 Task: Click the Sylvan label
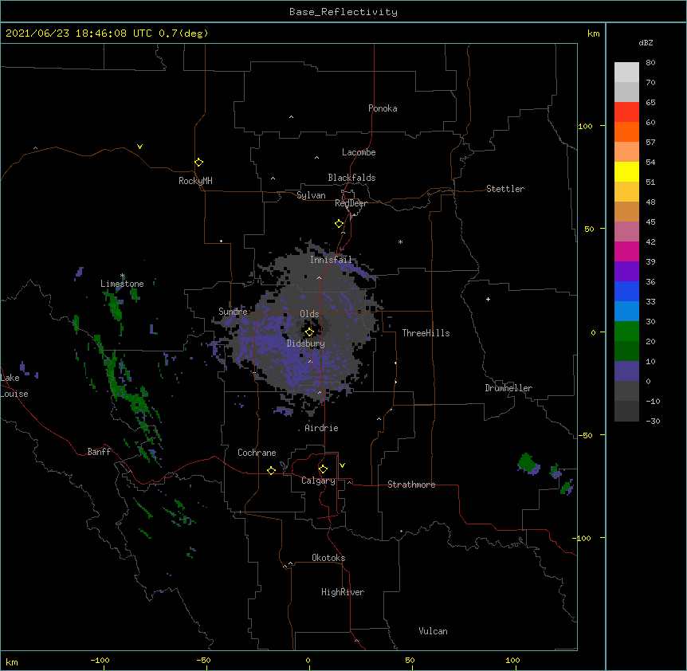coord(311,195)
